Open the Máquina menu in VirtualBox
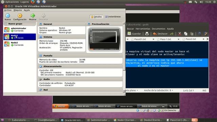This screenshot has height=122, width=217. (x=18, y=10)
